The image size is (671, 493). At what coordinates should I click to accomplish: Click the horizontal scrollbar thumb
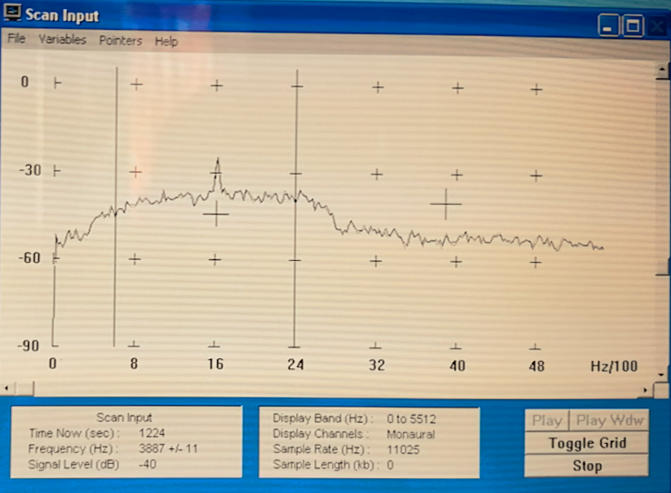25,388
